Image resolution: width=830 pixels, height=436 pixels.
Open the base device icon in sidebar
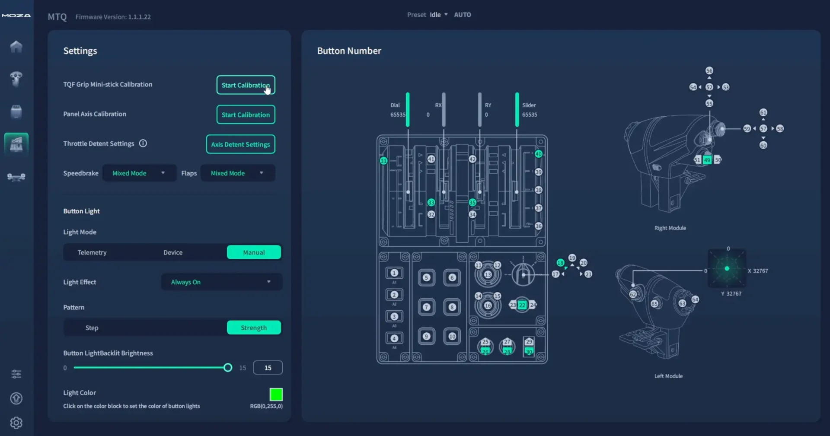pos(16,111)
